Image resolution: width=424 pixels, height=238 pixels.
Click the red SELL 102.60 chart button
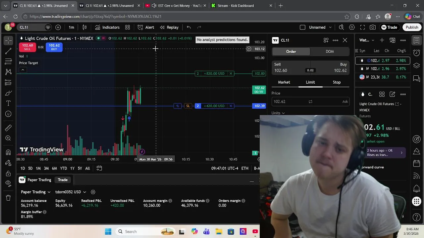click(x=27, y=47)
